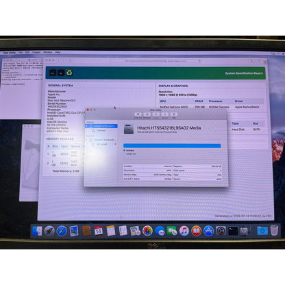This screenshot has height=285, width=285.
Task: Collapse the external disk in sidebar
Action: [86, 140]
